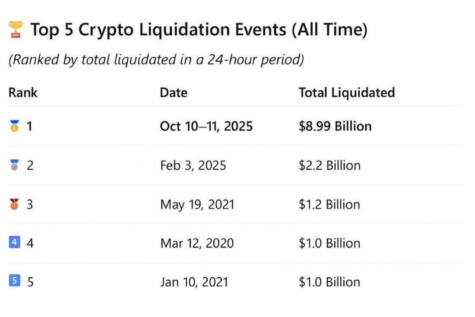Click the trophy icon beside the title

point(16,29)
